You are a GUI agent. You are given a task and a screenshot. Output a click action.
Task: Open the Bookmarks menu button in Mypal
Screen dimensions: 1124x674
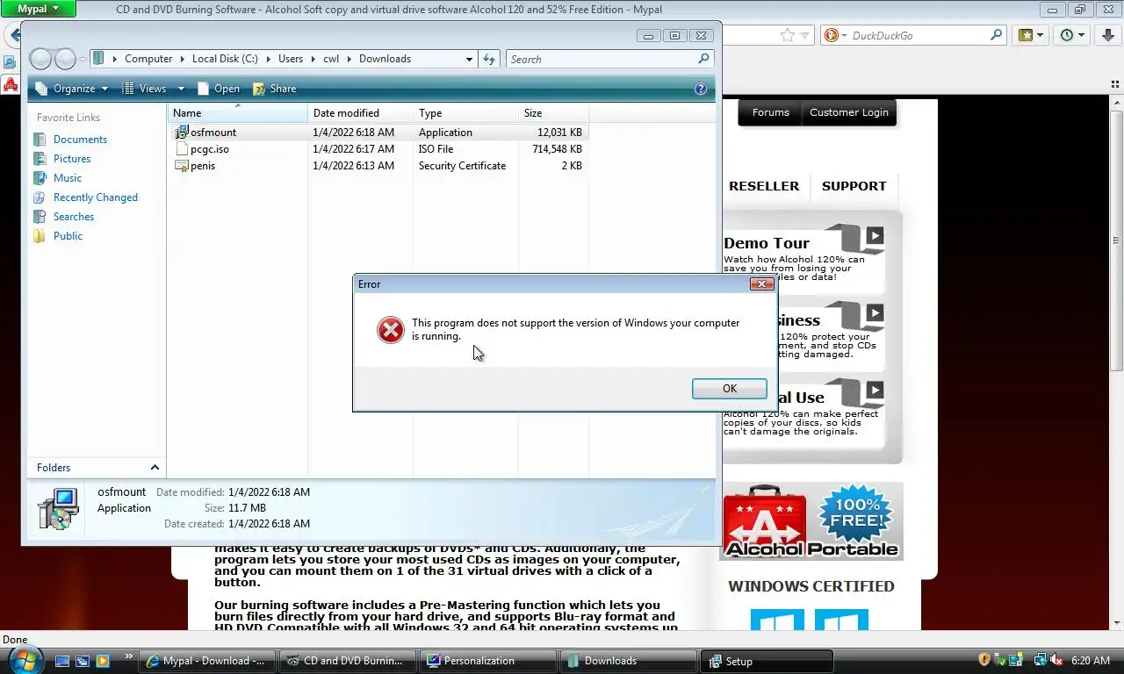coord(1031,36)
